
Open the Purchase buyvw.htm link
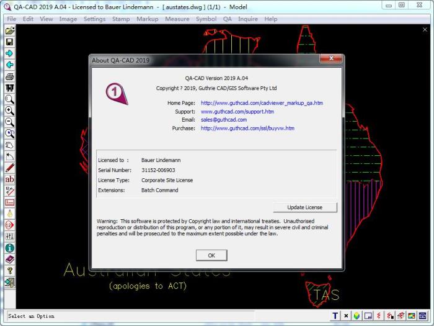[247, 129]
